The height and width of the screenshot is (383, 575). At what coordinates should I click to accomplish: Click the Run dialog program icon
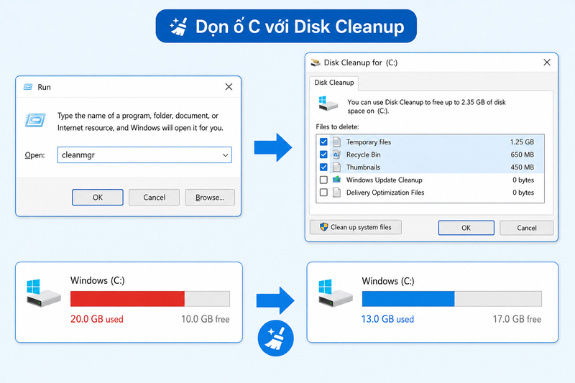[x=35, y=120]
